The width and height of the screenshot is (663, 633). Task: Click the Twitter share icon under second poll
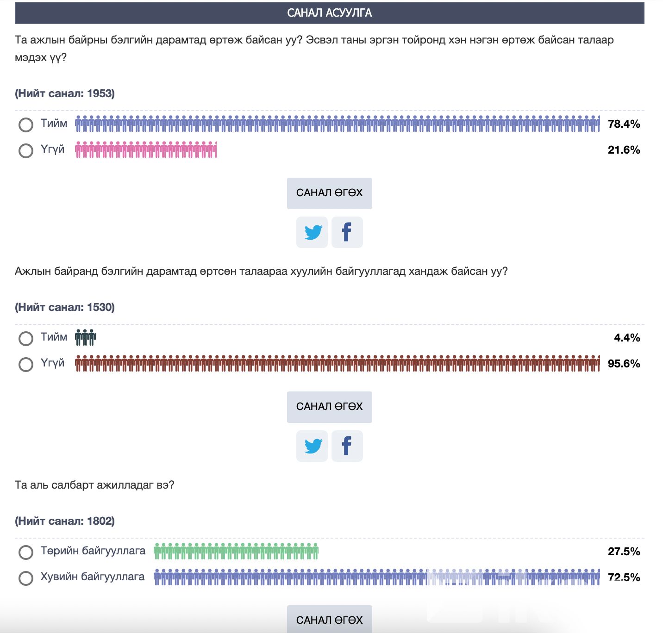click(x=312, y=446)
